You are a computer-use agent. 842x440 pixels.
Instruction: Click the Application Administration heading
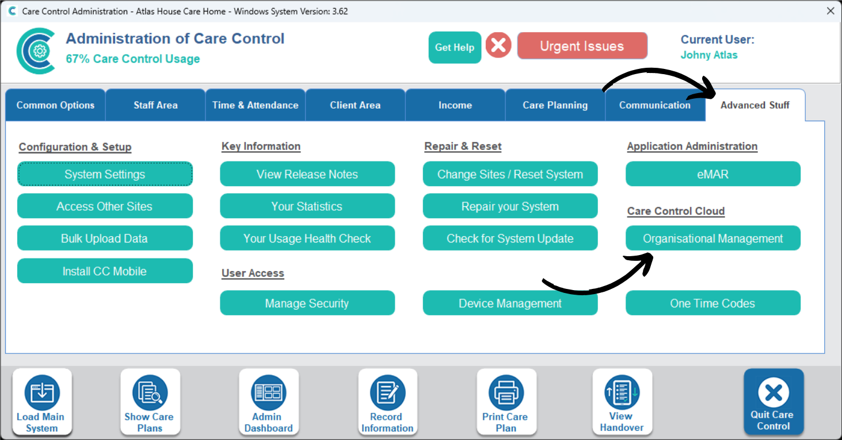[692, 146]
